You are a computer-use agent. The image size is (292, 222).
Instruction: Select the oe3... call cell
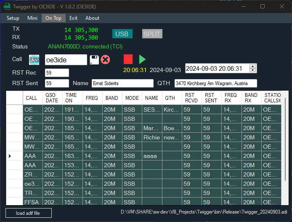[x=33, y=184]
